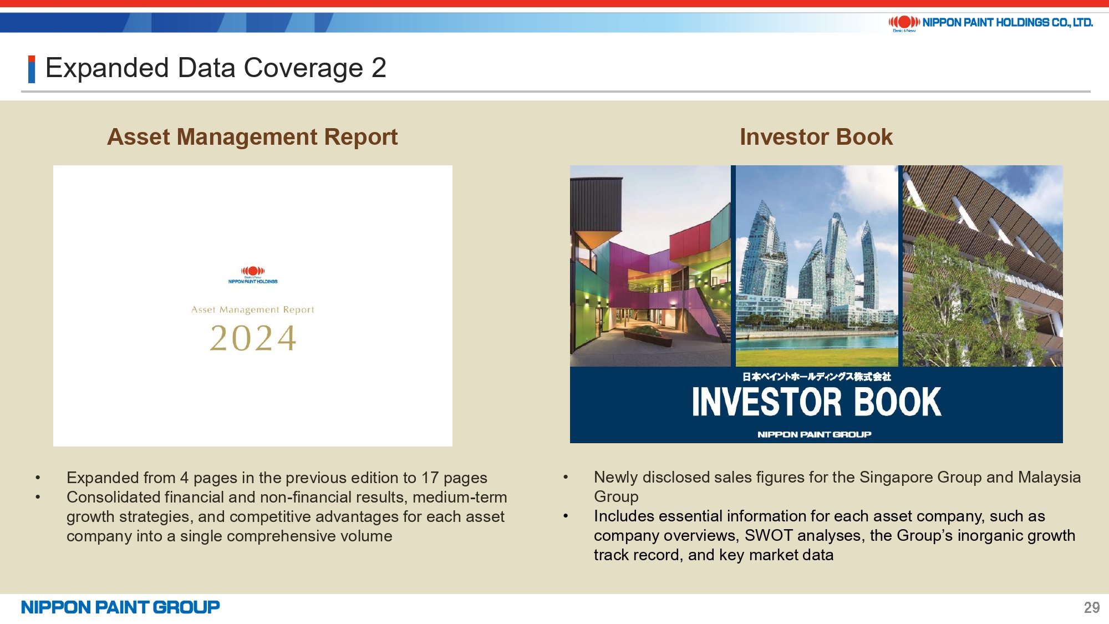Viewport: 1109px width, 624px height.
Task: Click the 'Asset Management Report' caption on the cover
Action: [x=253, y=310]
